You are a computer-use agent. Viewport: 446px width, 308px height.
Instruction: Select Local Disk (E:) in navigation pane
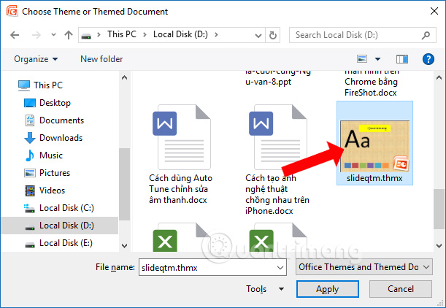66,243
